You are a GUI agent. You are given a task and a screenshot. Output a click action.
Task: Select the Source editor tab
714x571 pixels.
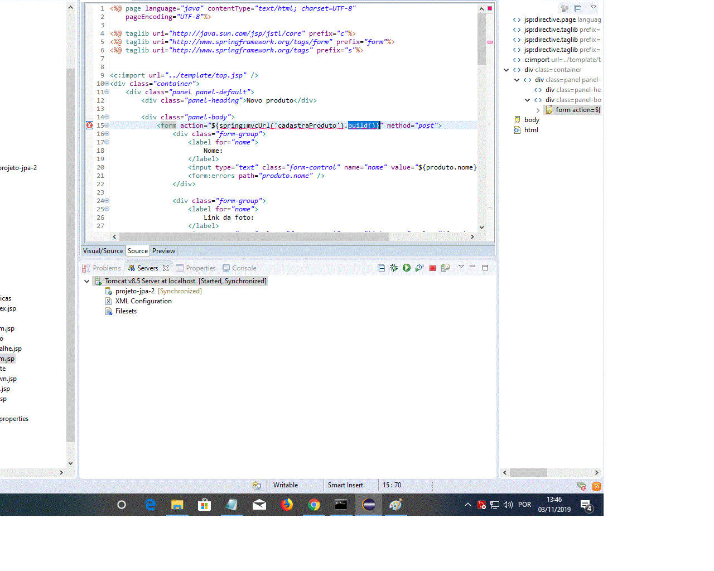click(138, 251)
